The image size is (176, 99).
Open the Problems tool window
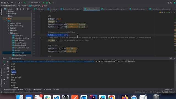[x=37, y=89]
